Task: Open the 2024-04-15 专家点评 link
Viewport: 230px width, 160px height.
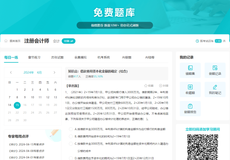Action: 27,144
